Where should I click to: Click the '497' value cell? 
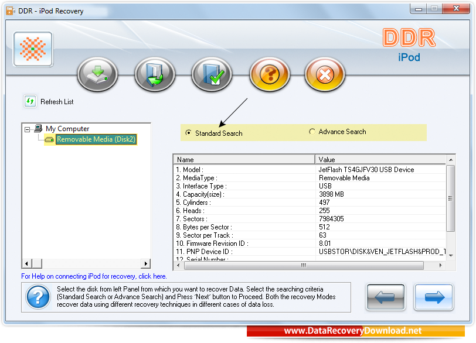324,203
